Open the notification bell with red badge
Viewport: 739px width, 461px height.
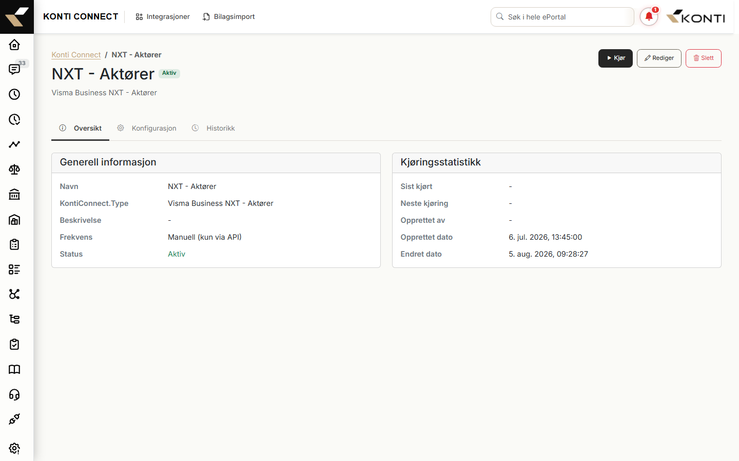click(649, 17)
